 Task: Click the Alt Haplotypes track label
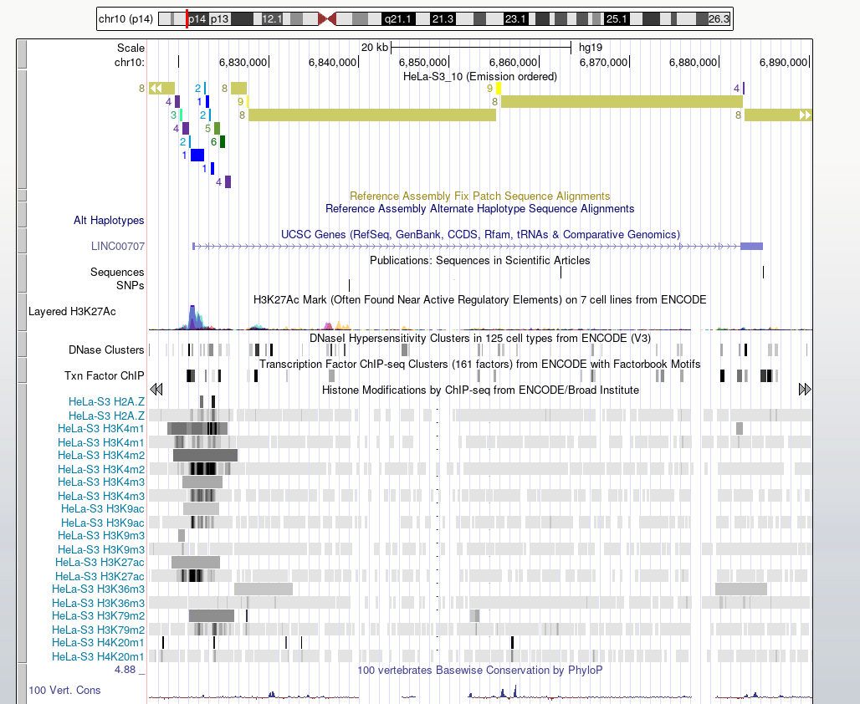109,221
